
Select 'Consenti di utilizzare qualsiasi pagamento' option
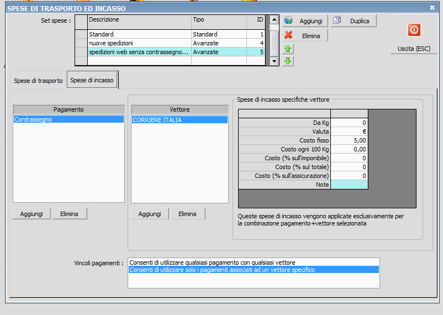point(254,262)
